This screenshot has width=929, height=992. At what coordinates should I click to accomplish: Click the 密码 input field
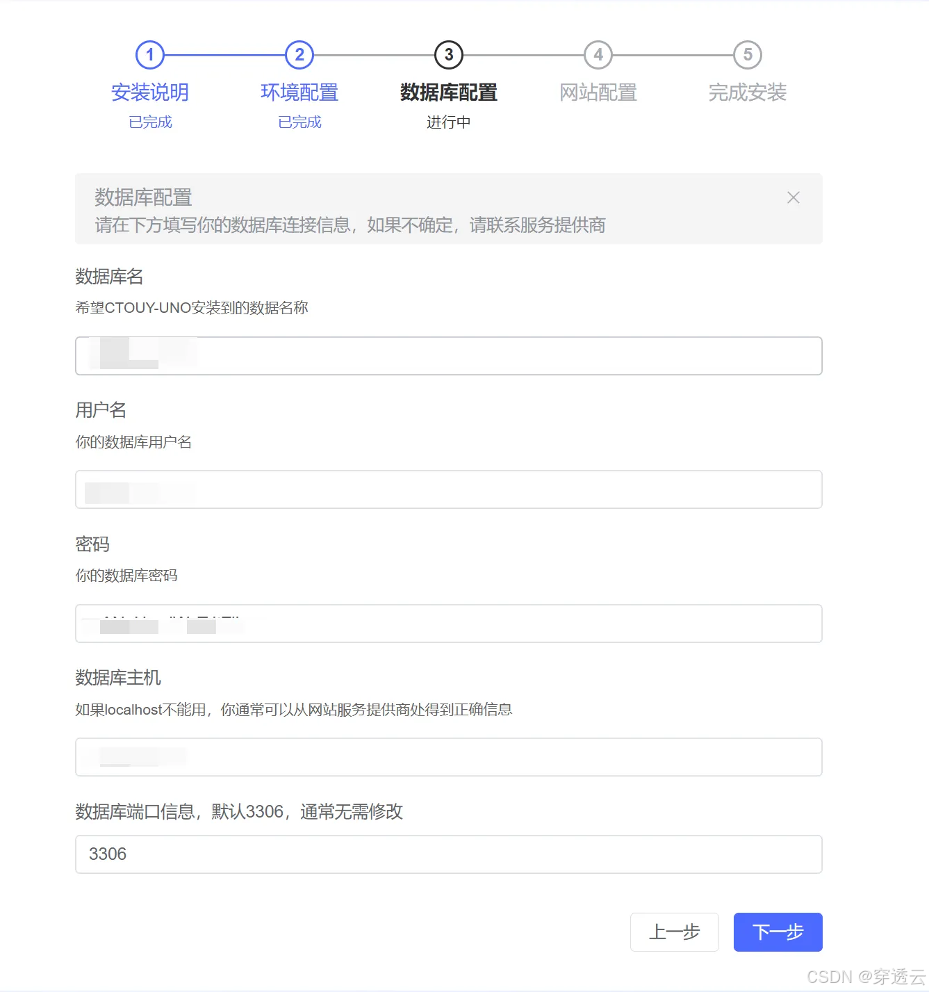tap(448, 624)
